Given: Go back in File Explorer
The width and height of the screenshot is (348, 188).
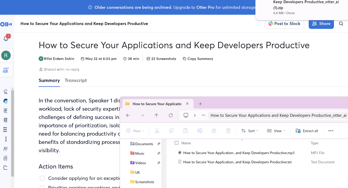Looking at the screenshot, I should coord(128,115).
